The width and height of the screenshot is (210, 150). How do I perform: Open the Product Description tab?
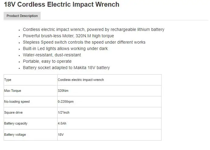(22, 16)
